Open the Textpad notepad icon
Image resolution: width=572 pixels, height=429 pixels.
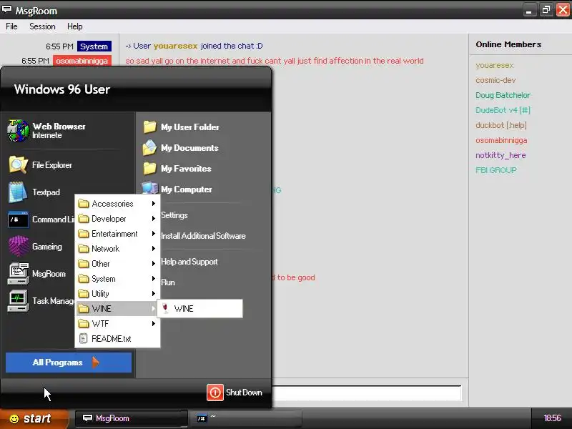click(x=18, y=192)
